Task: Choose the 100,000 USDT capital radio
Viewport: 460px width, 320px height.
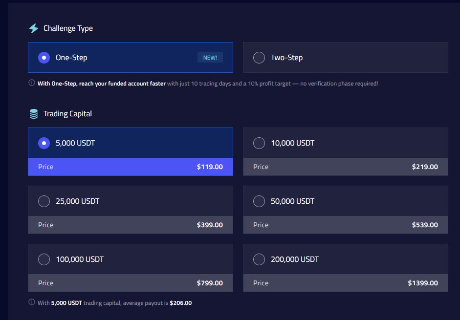Action: pyautogui.click(x=44, y=259)
